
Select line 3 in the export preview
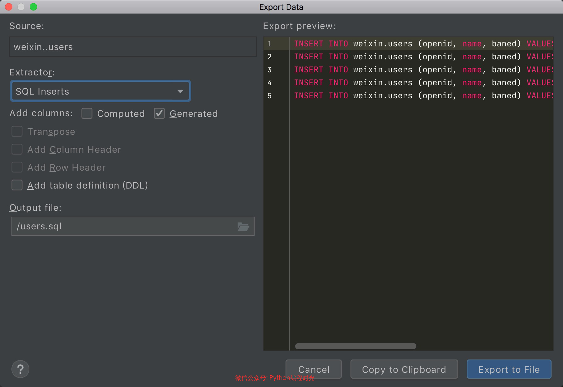point(421,70)
